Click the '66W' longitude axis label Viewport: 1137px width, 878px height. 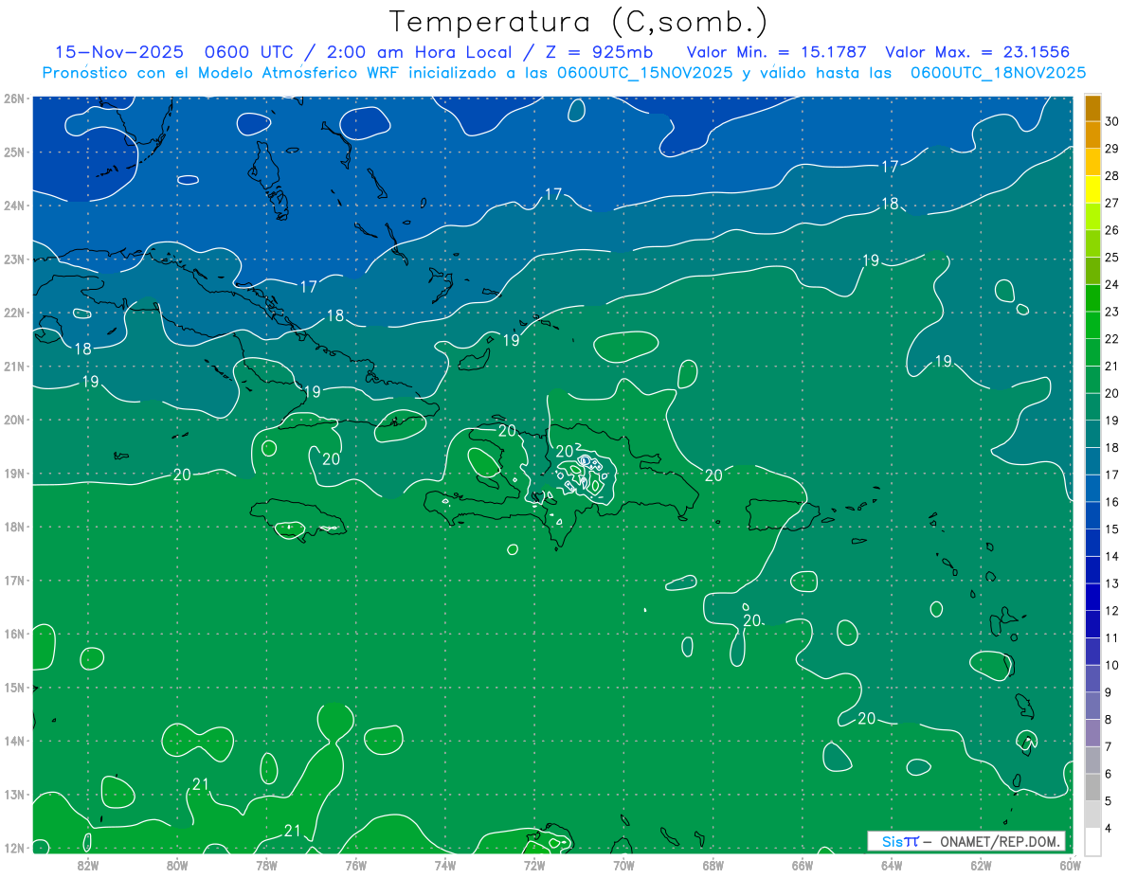click(802, 865)
